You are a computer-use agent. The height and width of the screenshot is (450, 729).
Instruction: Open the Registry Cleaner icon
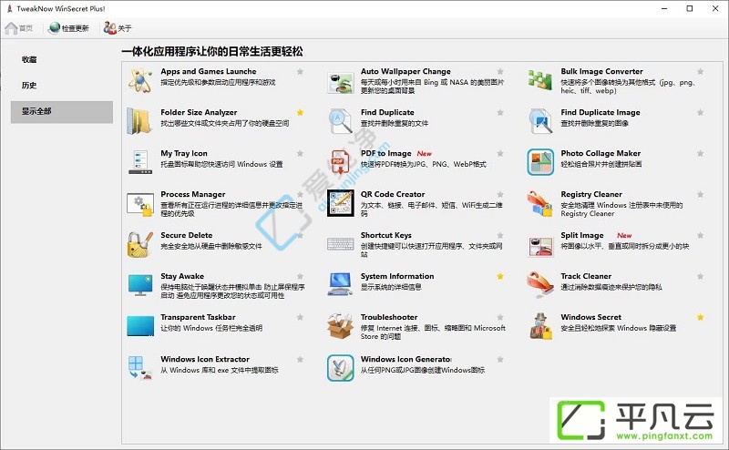click(x=540, y=203)
